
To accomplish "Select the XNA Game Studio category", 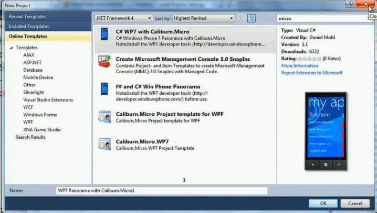I will coord(42,130).
